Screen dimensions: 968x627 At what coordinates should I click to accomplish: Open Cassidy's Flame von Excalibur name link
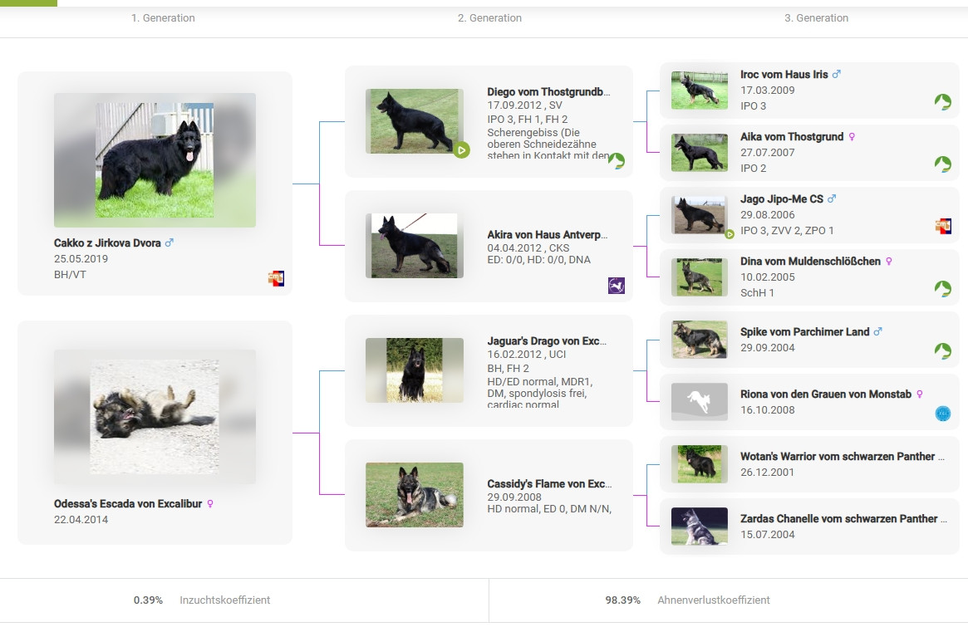[x=548, y=484]
